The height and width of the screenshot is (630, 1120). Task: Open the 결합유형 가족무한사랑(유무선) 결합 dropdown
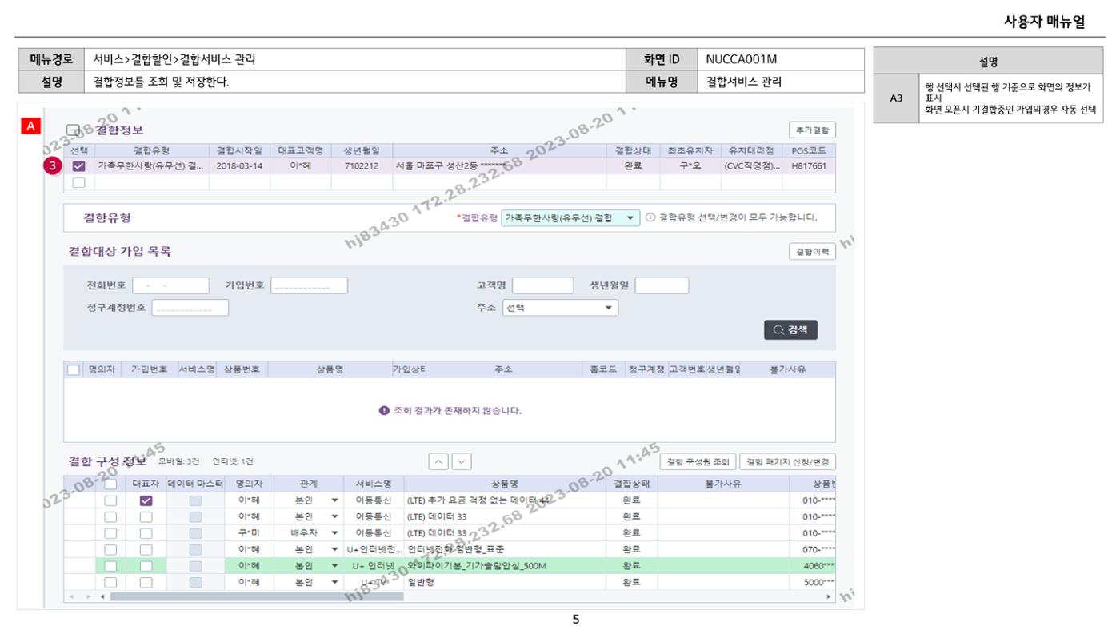click(x=570, y=217)
